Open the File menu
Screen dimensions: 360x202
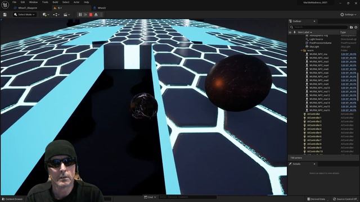pos(14,2)
